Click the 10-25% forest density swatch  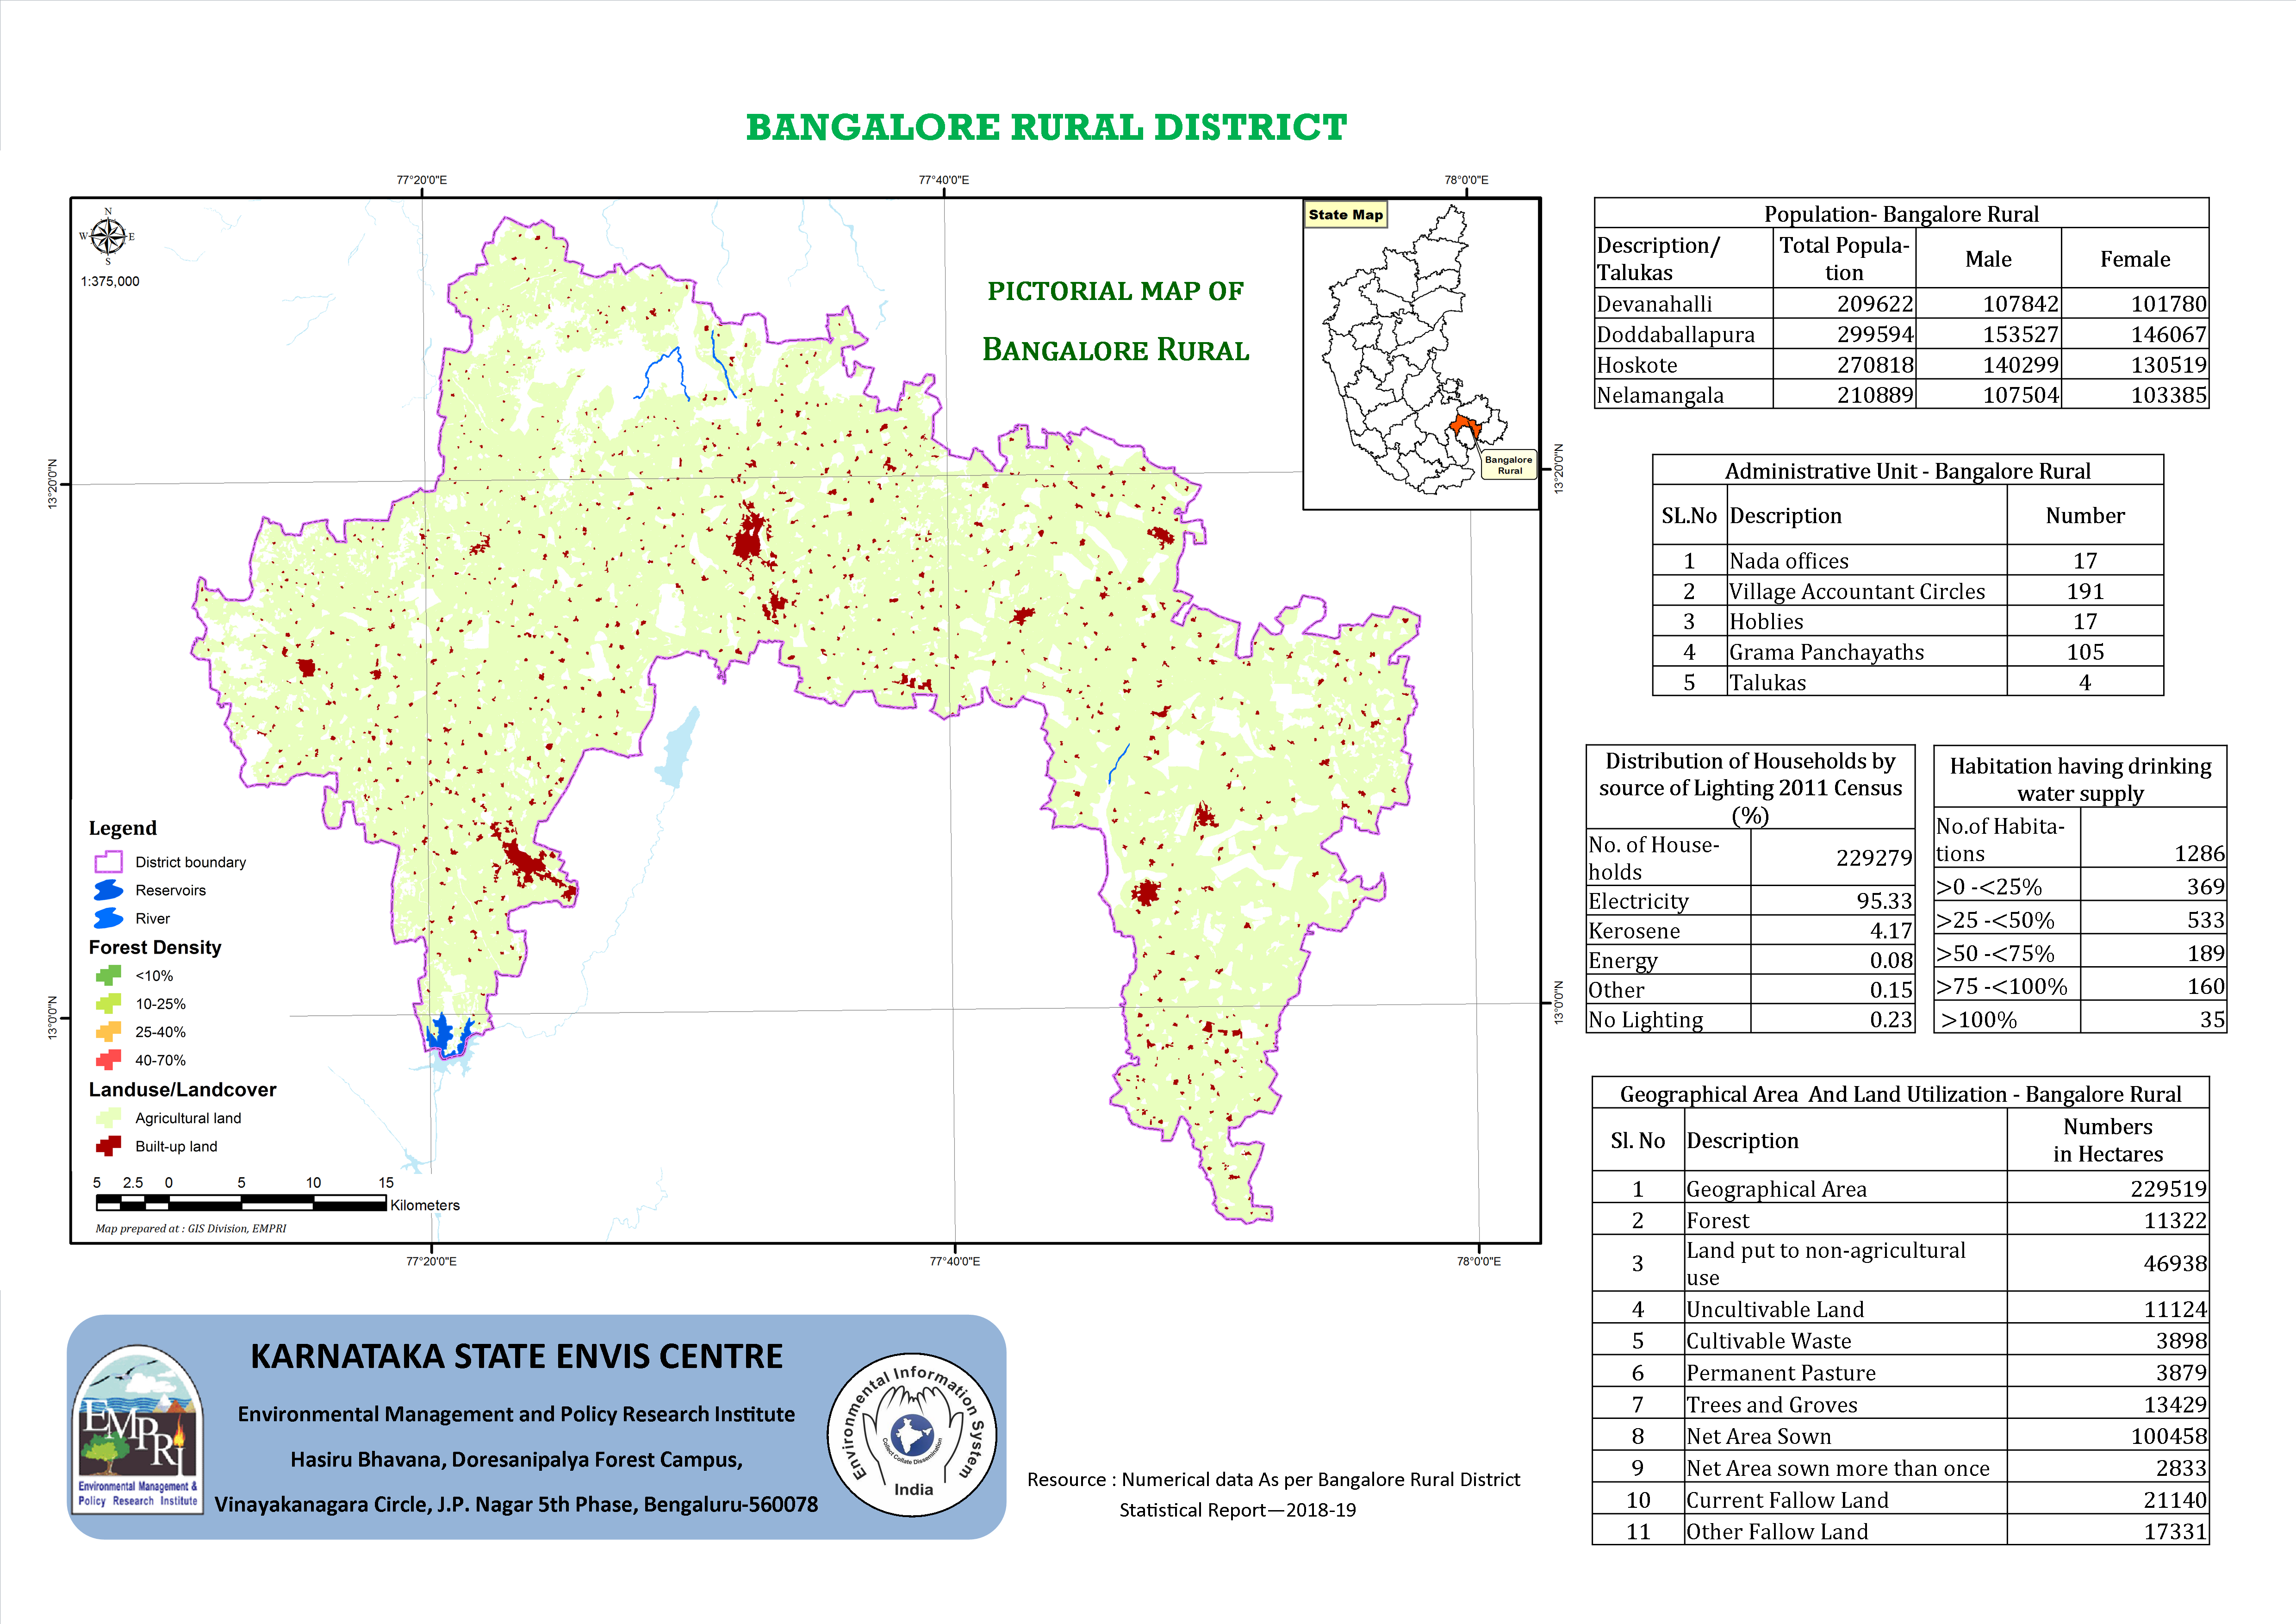pyautogui.click(x=108, y=1003)
